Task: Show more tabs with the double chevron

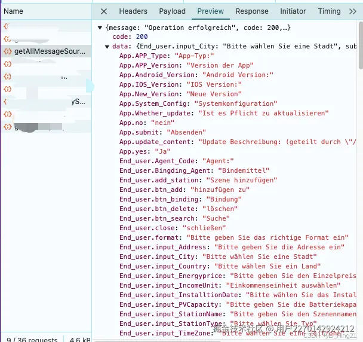Action: pyautogui.click(x=353, y=11)
